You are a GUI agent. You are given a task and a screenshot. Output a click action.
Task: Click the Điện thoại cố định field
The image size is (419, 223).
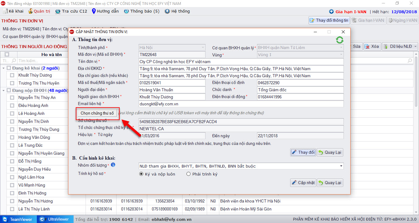[x=300, y=83]
